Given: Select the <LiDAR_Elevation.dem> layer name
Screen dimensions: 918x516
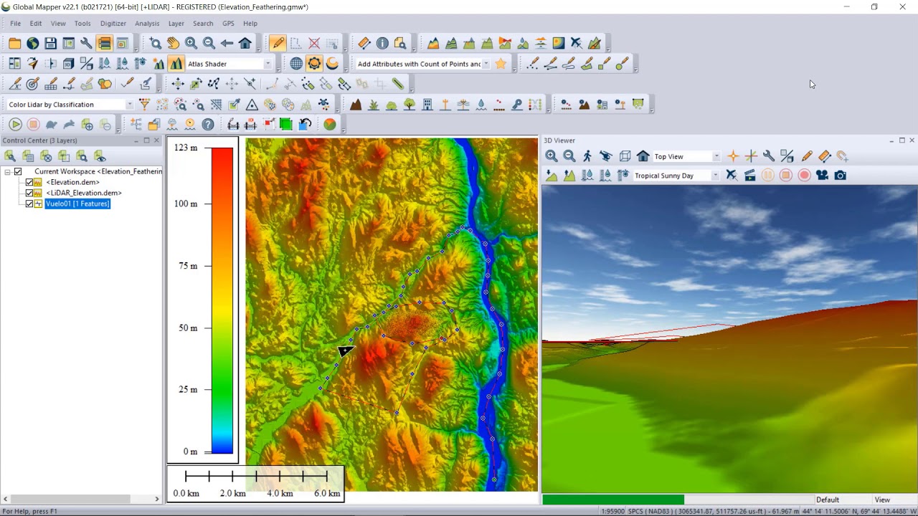Looking at the screenshot, I should click(84, 193).
